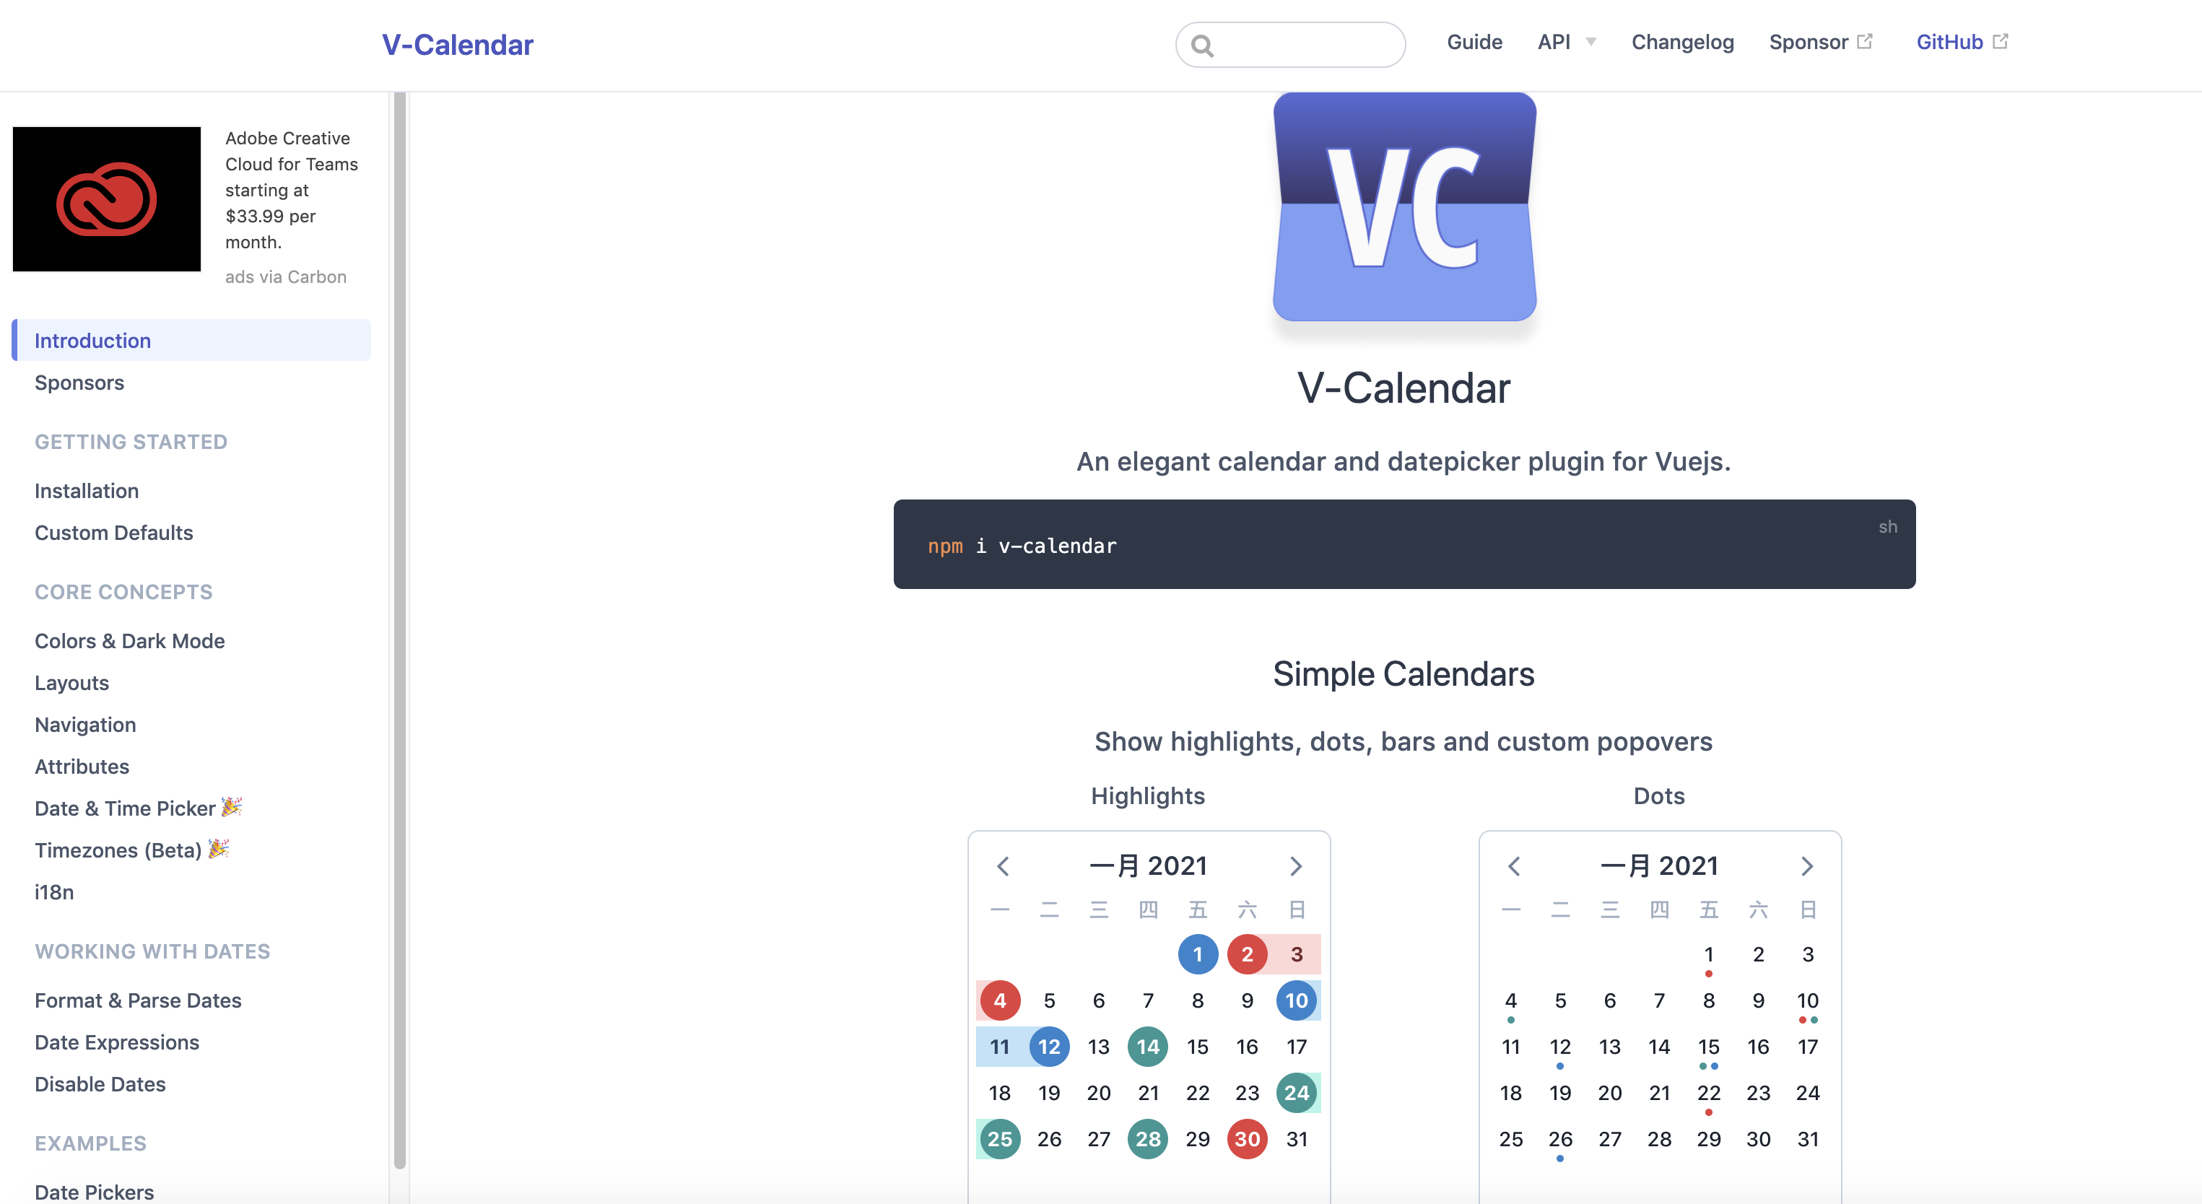
Task: Click the ads via Carbon link
Action: tap(285, 276)
